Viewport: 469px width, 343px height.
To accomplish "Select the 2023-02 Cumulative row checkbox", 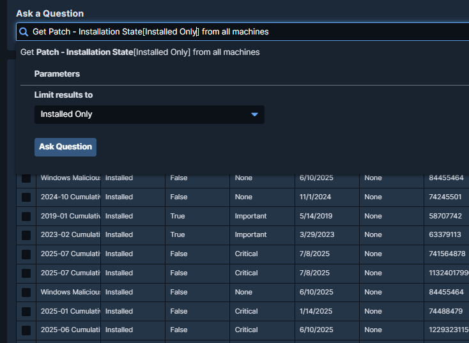I will (x=26, y=235).
